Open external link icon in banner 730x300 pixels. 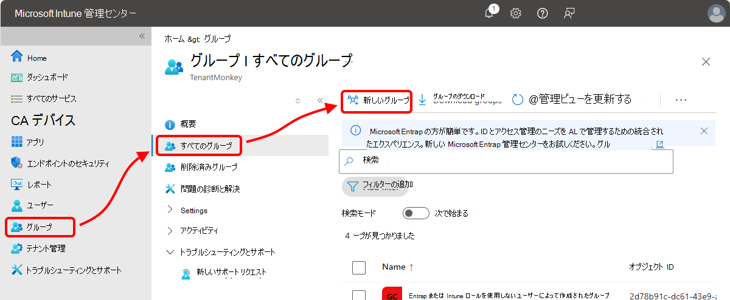(x=659, y=145)
